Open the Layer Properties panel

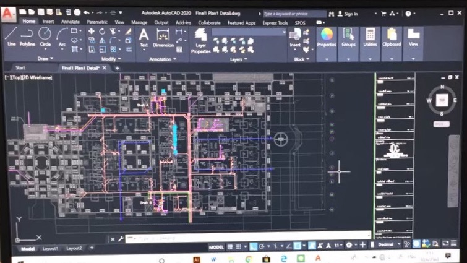pyautogui.click(x=200, y=40)
